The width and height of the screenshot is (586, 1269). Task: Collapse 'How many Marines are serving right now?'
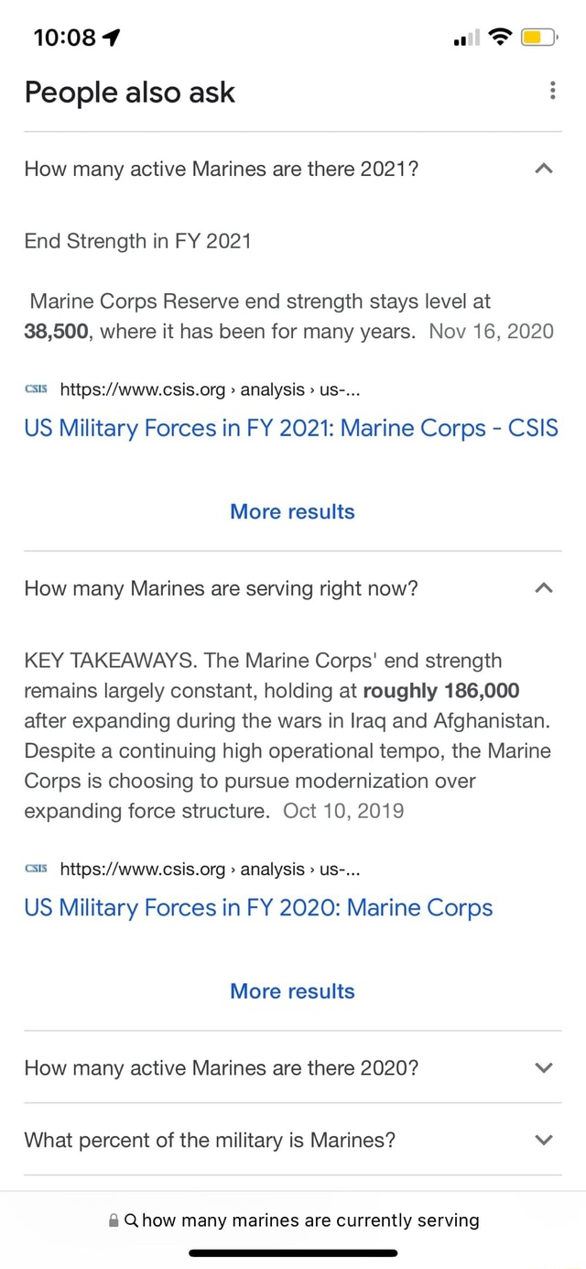pos(543,588)
